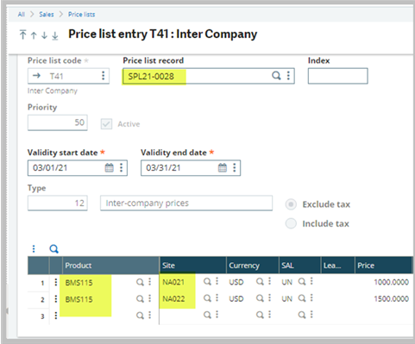Select the Exclude tax radio button
The image size is (415, 344).
point(291,204)
